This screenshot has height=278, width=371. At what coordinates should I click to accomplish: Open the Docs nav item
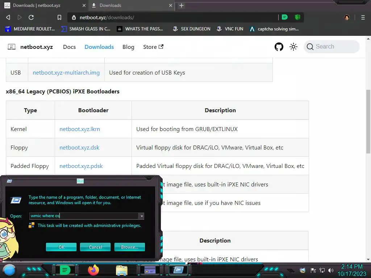[69, 47]
